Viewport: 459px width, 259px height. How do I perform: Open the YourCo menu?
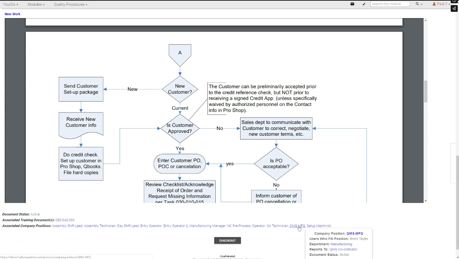(x=11, y=4)
